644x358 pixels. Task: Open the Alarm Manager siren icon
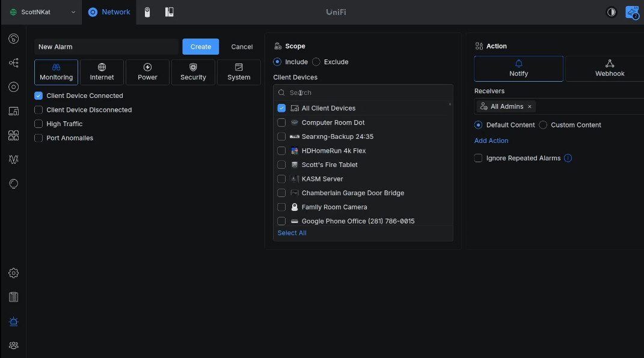tap(13, 321)
